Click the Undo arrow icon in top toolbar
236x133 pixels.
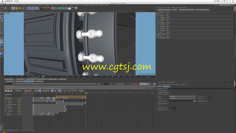pyautogui.click(x=3, y=8)
